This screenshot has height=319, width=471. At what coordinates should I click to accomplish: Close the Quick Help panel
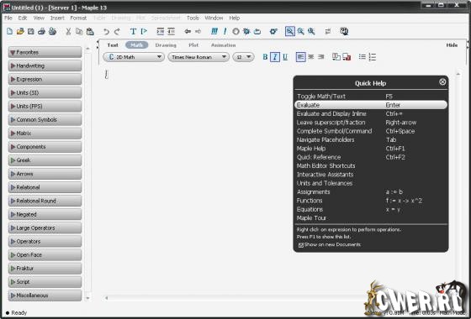pyautogui.click(x=442, y=82)
